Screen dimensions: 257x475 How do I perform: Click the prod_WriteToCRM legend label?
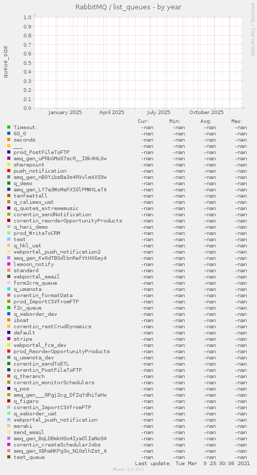37,233
